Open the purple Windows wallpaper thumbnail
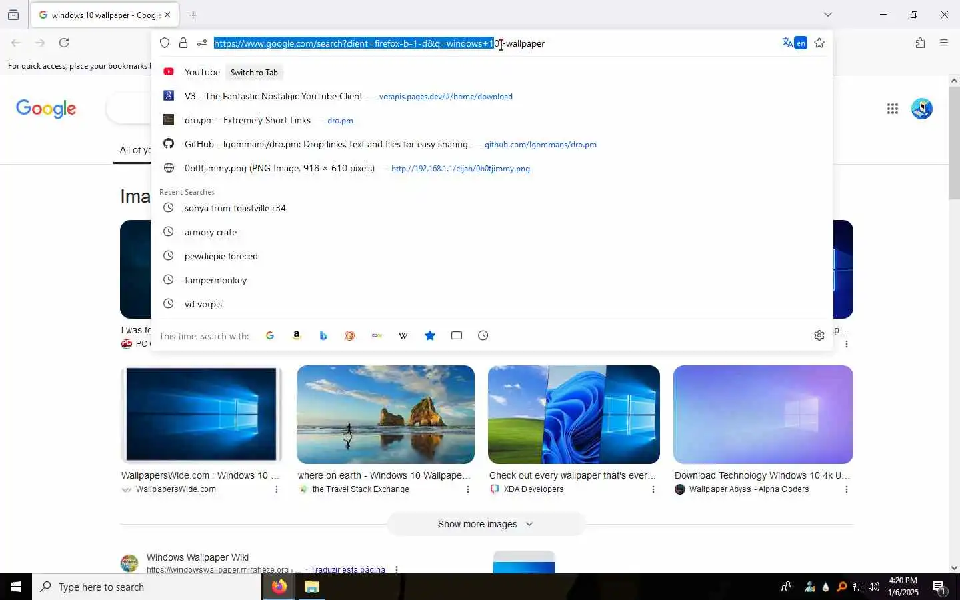The height and width of the screenshot is (600, 960). (x=763, y=414)
